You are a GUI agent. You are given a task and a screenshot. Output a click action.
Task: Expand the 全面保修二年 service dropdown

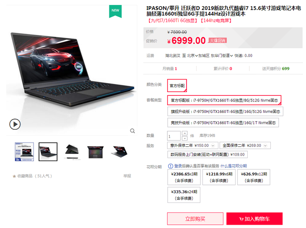click(x=265, y=146)
